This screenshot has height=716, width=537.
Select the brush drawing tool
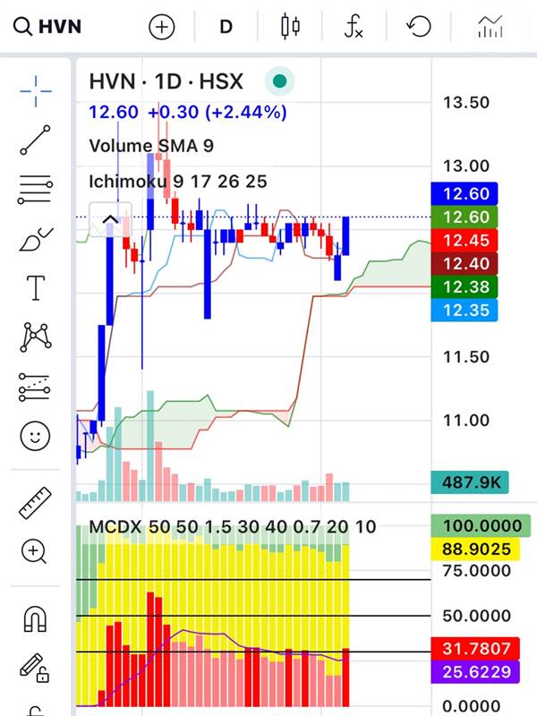pyautogui.click(x=36, y=239)
